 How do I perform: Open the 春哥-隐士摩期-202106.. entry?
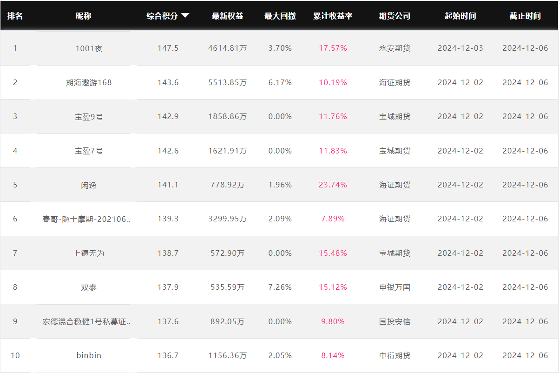coord(86,219)
